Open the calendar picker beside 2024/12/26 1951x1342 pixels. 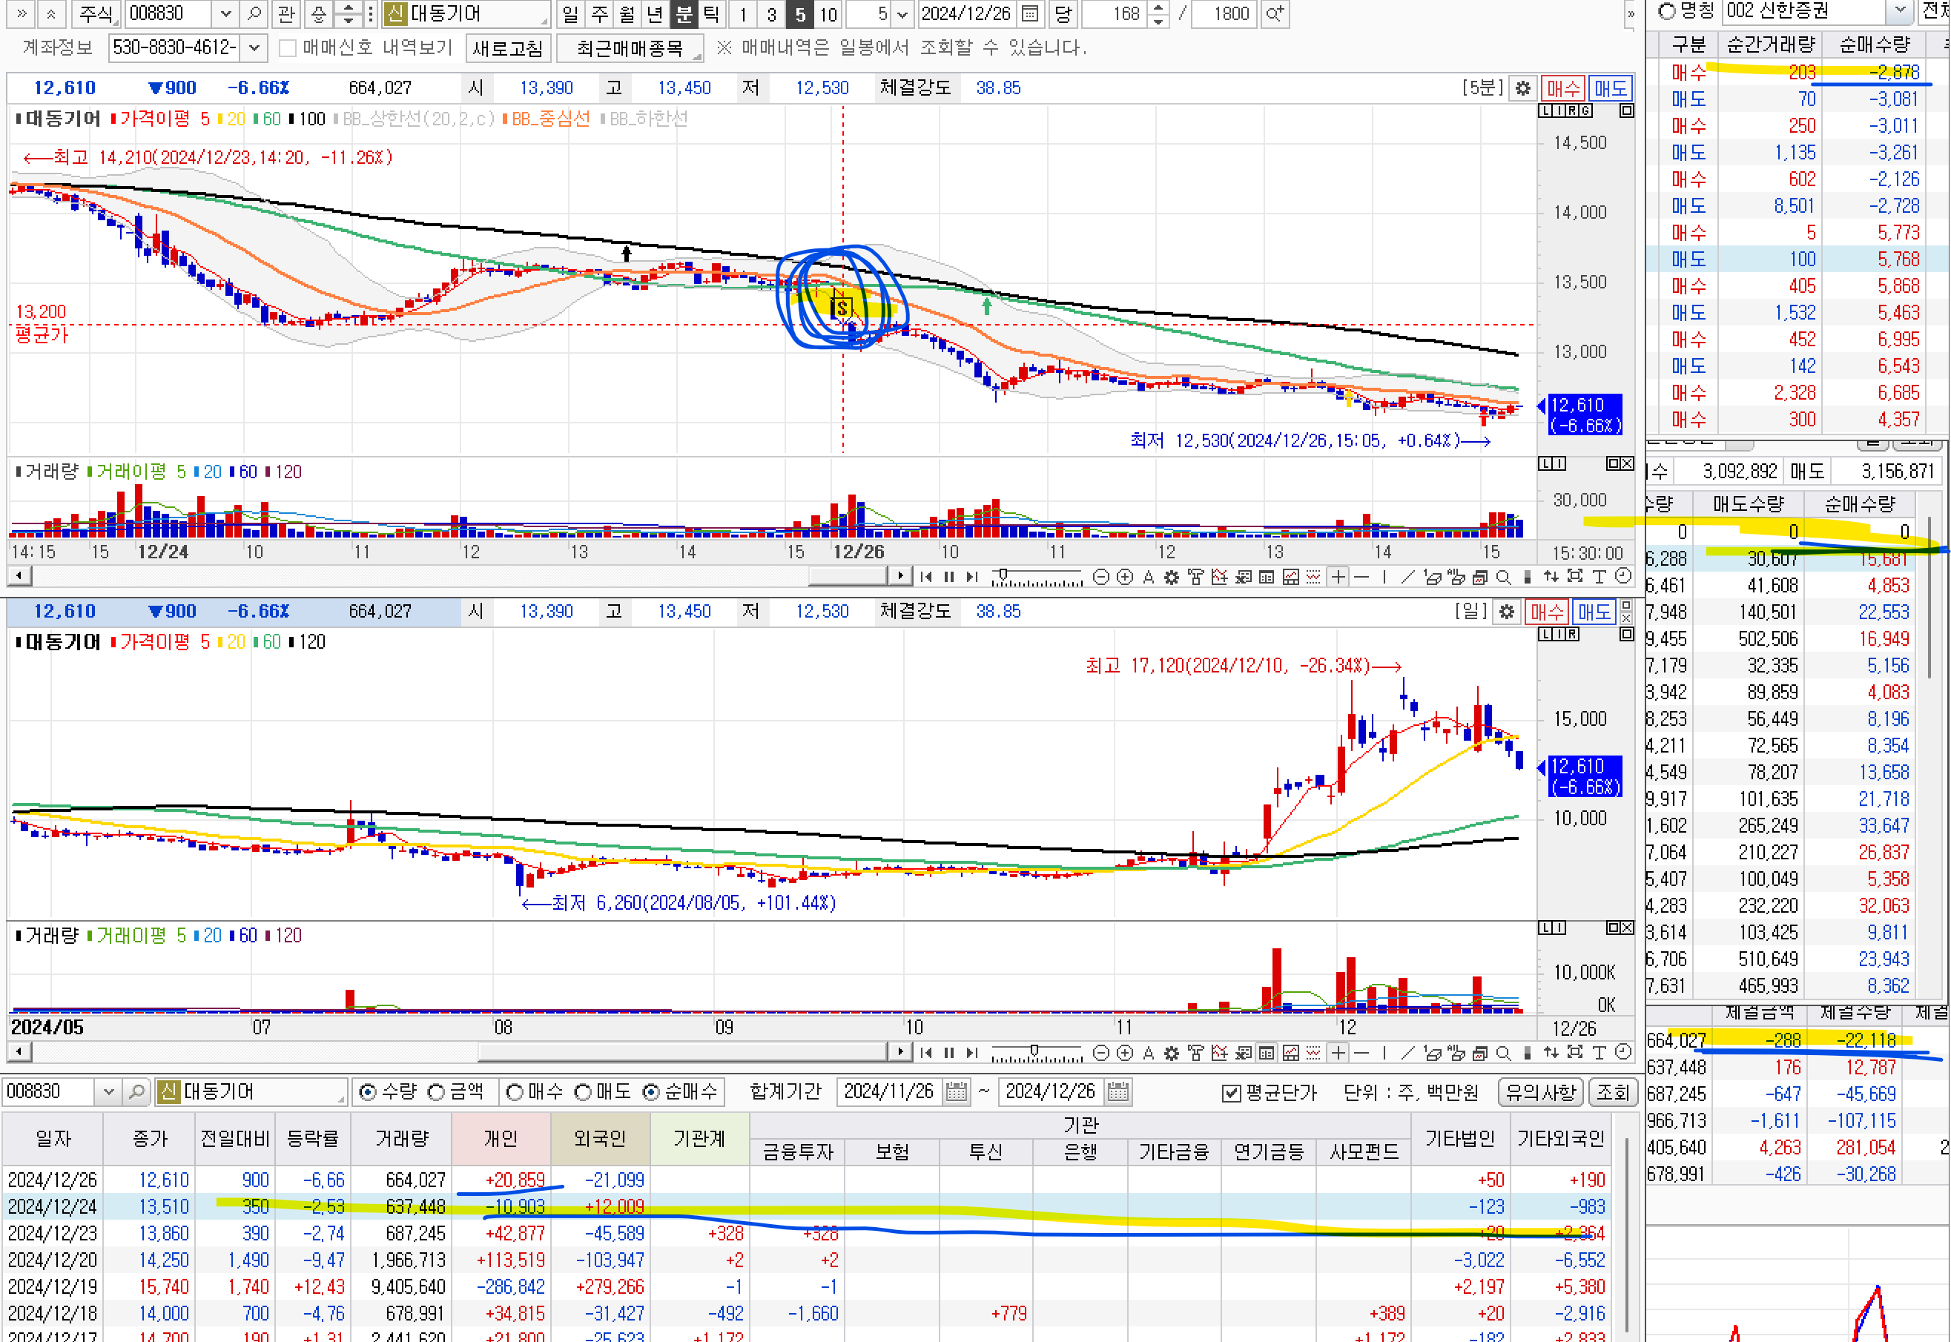click(x=1030, y=13)
